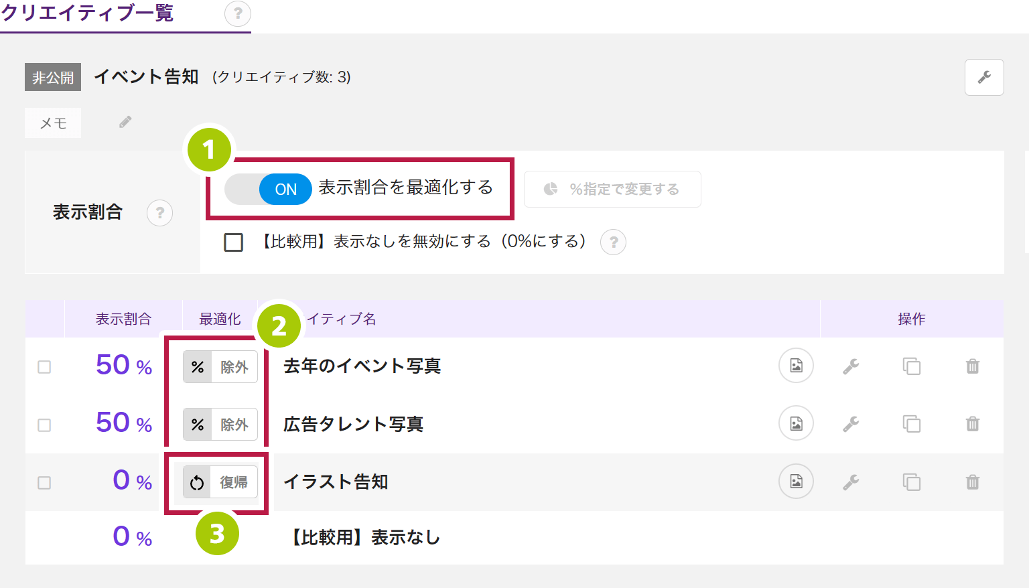Open image preview for 去年のイベント写真

796,366
